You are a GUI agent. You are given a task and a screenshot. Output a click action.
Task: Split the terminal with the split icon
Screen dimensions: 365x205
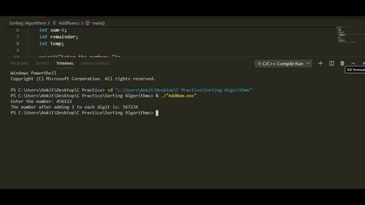coord(331,63)
